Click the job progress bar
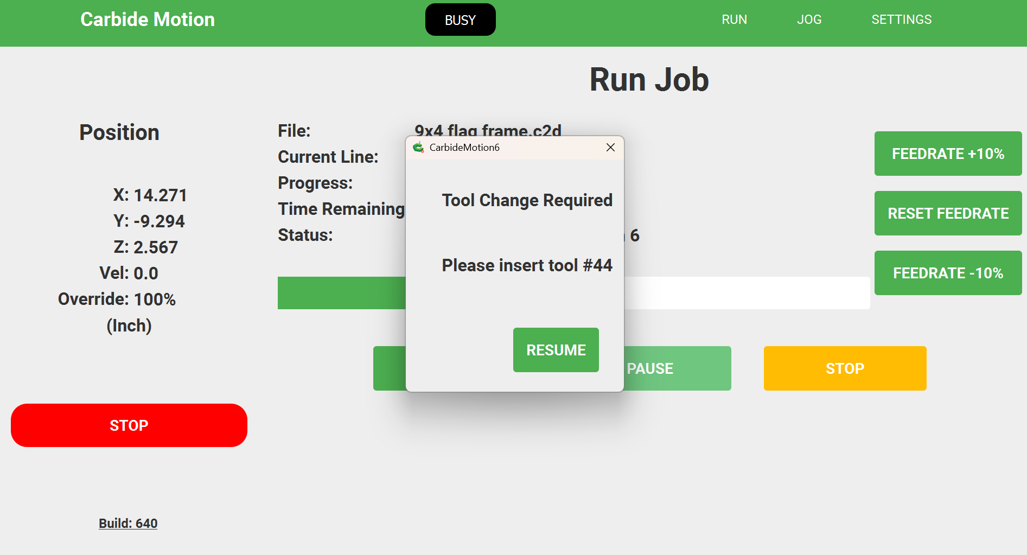Image resolution: width=1027 pixels, height=555 pixels. coord(747,293)
